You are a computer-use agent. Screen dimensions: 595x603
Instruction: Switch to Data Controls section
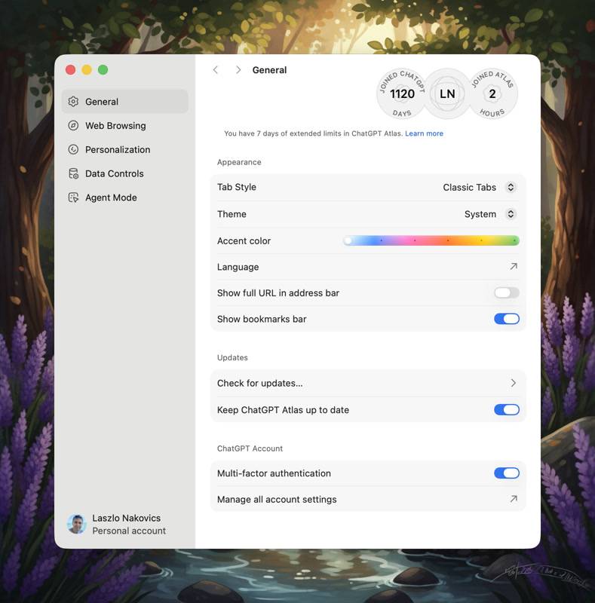(x=125, y=173)
